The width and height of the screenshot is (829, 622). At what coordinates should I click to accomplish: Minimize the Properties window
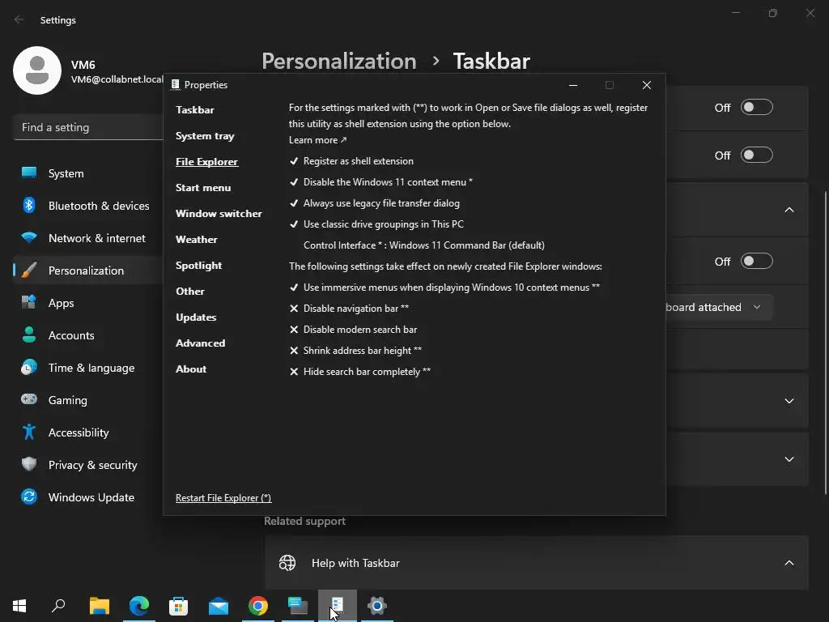pyautogui.click(x=573, y=85)
